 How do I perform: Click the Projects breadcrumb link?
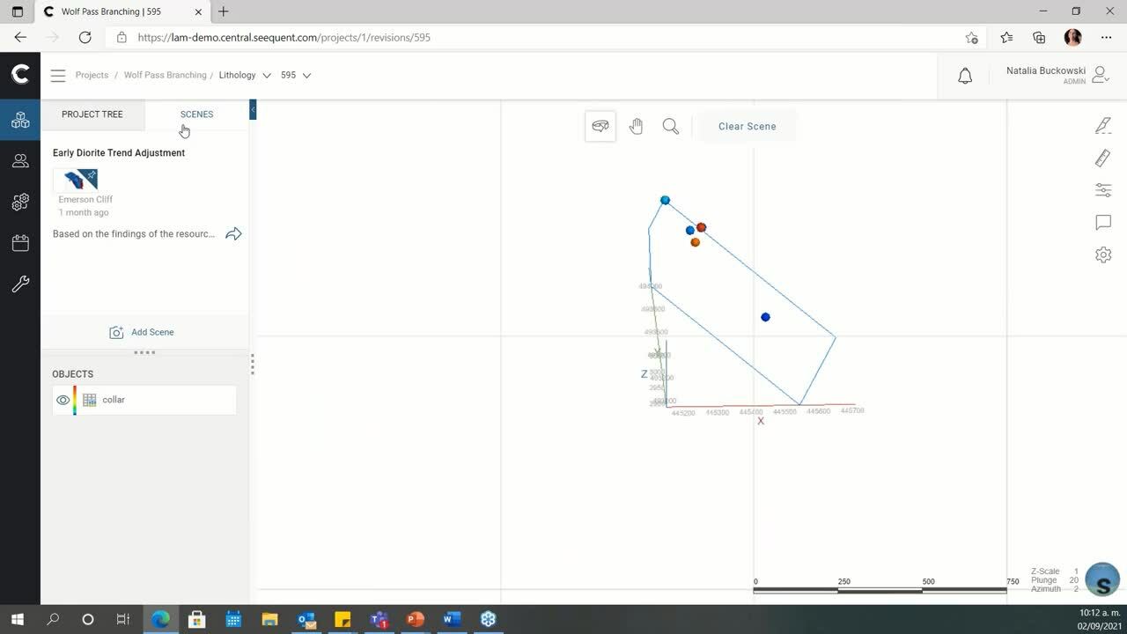pos(92,76)
